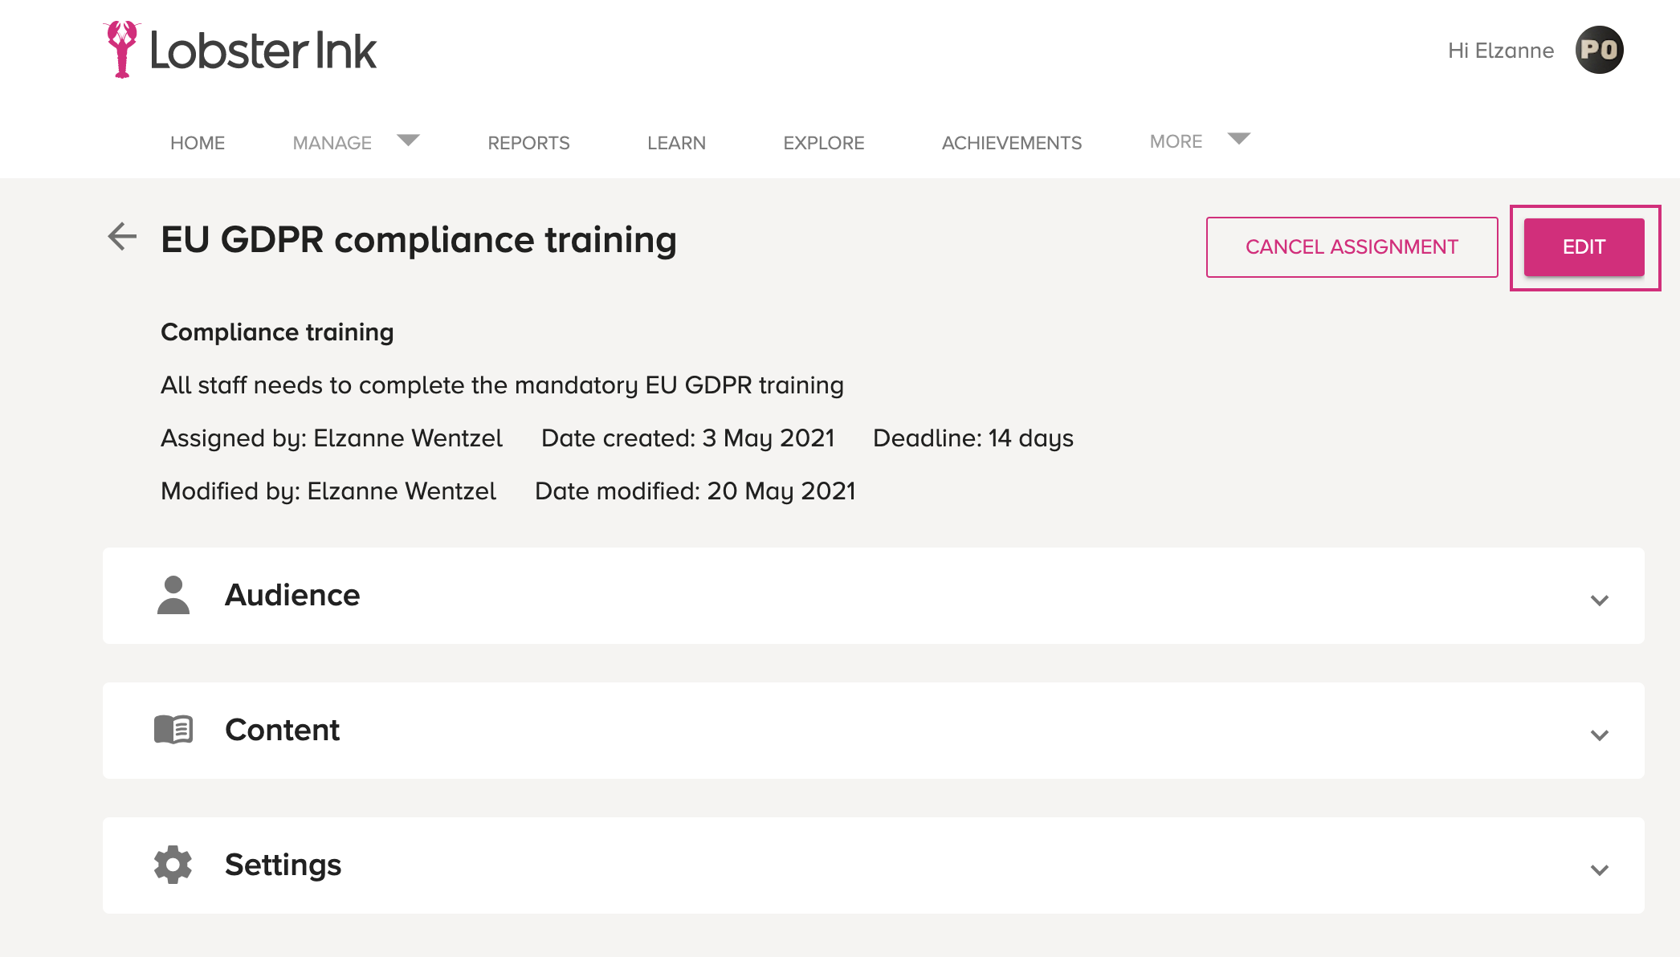Screen dimensions: 1680x957
Task: Click 'Deadline: 14 days' text
Action: tap(973, 438)
